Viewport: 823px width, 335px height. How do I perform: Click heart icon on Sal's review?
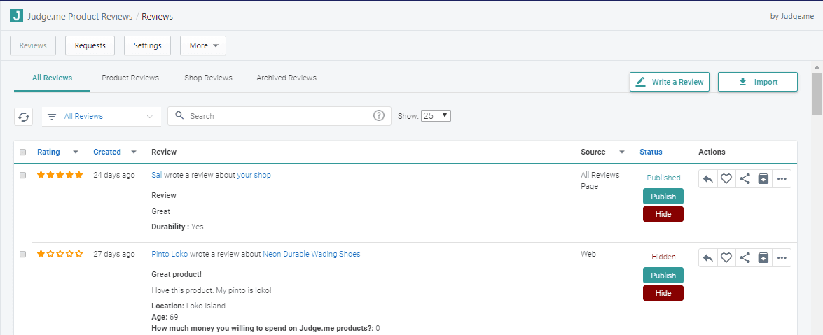(726, 179)
